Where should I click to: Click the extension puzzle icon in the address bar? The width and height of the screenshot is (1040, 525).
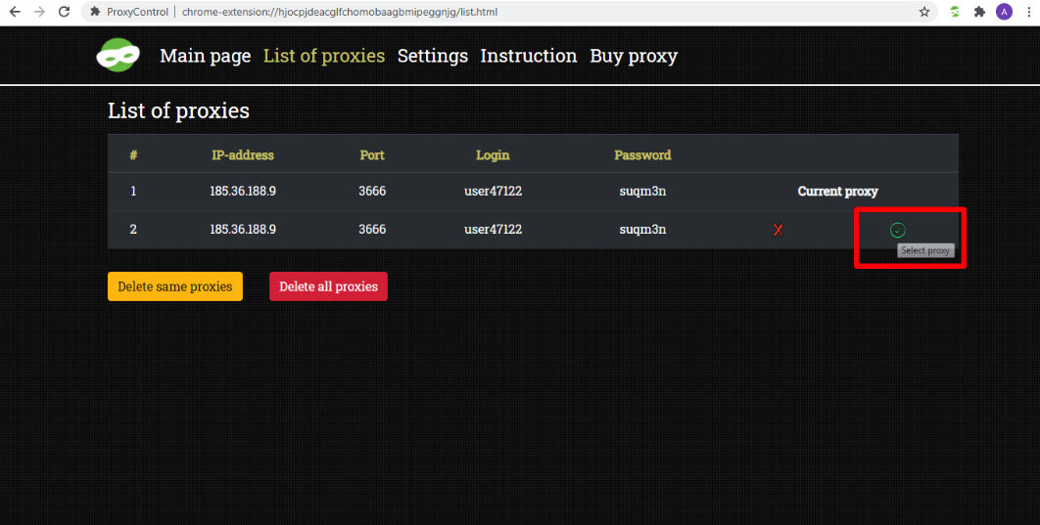point(96,12)
